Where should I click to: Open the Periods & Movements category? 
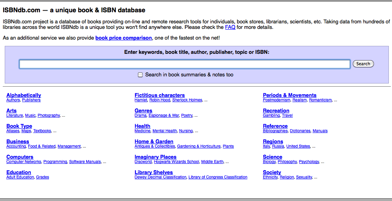(x=290, y=95)
